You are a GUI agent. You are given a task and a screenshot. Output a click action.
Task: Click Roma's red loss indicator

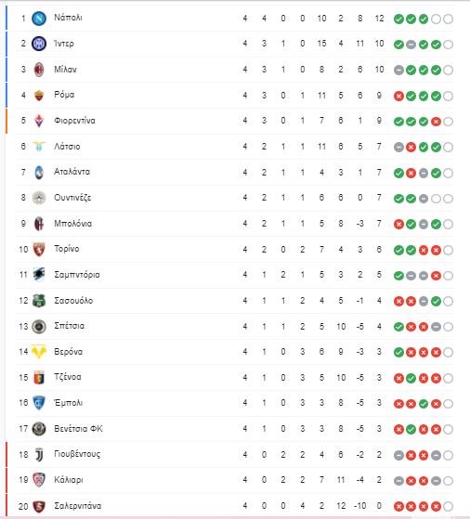point(398,96)
